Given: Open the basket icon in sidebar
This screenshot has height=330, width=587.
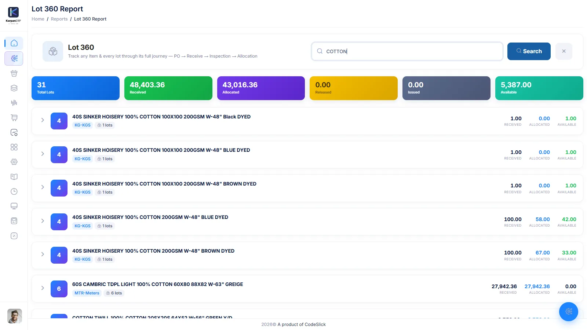Looking at the screenshot, I should (14, 73).
